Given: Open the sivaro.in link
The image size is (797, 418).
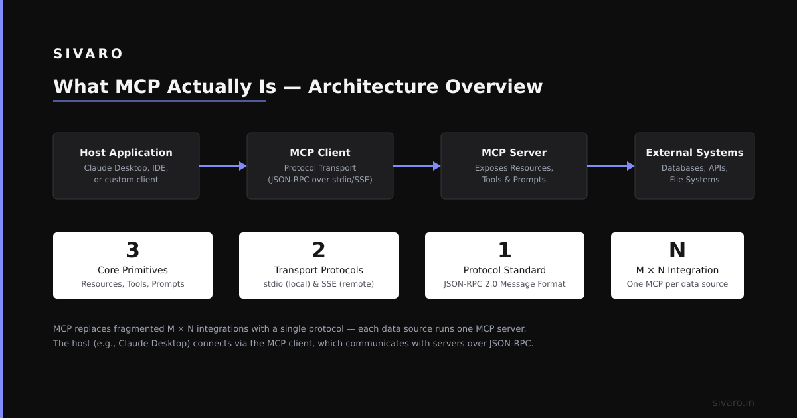Looking at the screenshot, I should point(733,403).
